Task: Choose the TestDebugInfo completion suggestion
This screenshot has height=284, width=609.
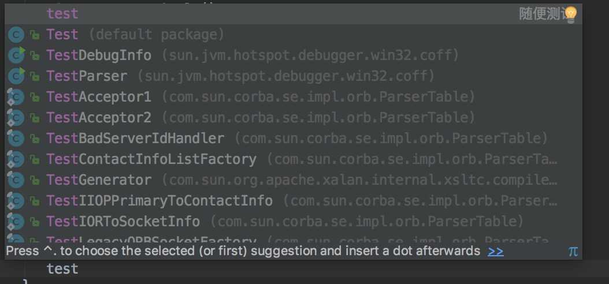Action: (294, 55)
